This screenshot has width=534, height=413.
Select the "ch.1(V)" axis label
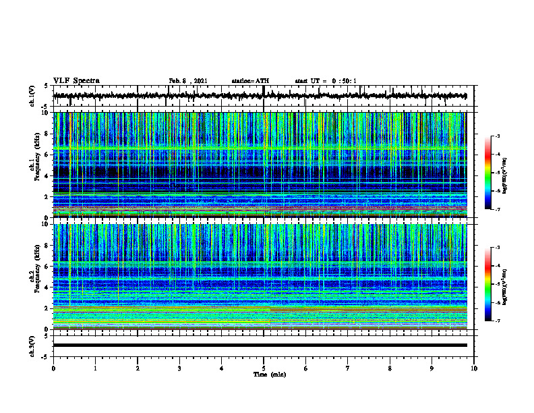click(x=32, y=96)
